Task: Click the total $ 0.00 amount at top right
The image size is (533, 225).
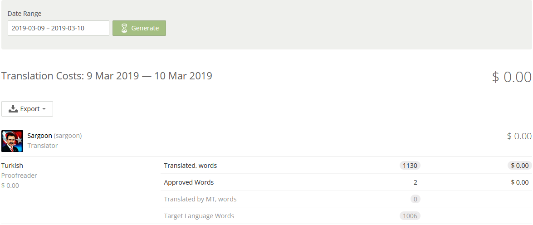Action: click(x=512, y=77)
